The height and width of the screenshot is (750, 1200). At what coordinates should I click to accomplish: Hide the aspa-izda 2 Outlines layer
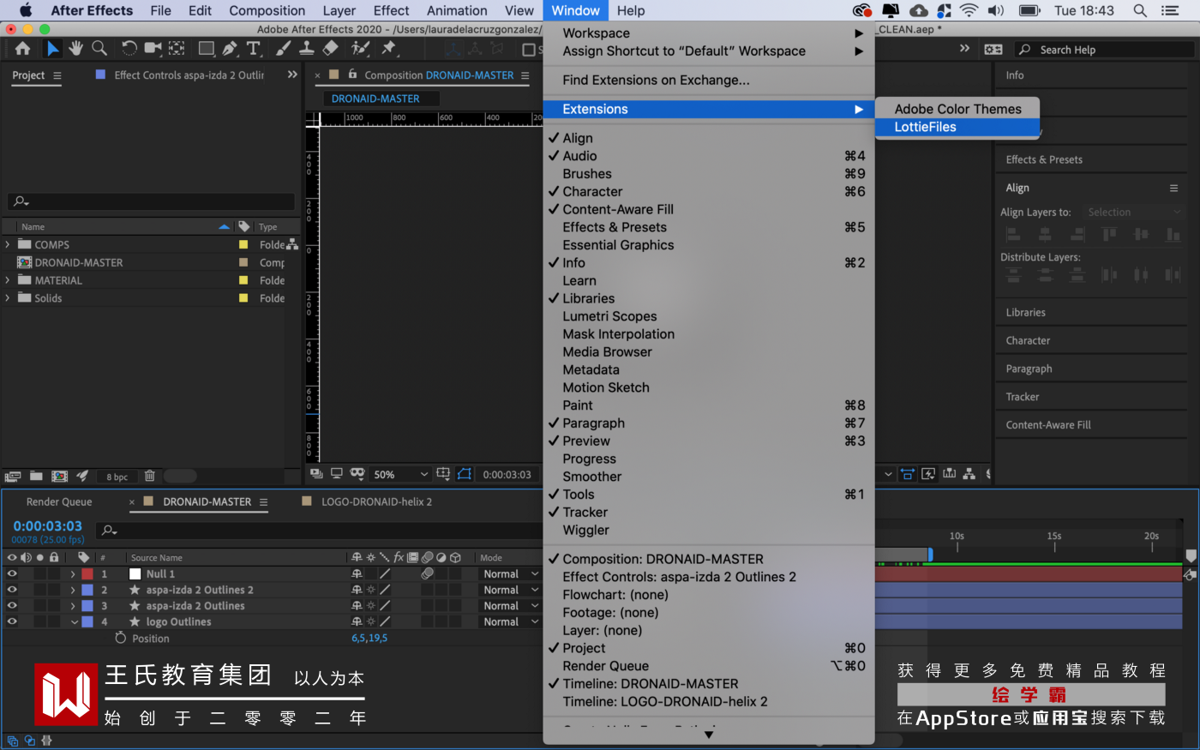click(x=12, y=606)
